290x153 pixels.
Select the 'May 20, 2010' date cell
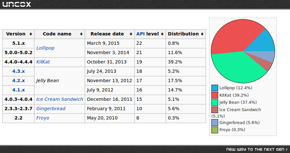[x=110, y=118]
